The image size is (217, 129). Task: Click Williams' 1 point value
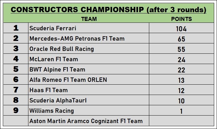tap(181, 111)
